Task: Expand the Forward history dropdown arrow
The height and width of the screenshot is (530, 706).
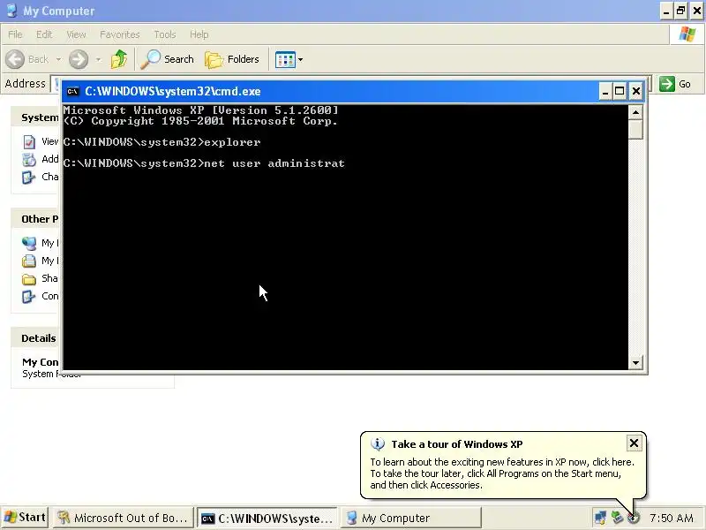Action: coord(98,59)
